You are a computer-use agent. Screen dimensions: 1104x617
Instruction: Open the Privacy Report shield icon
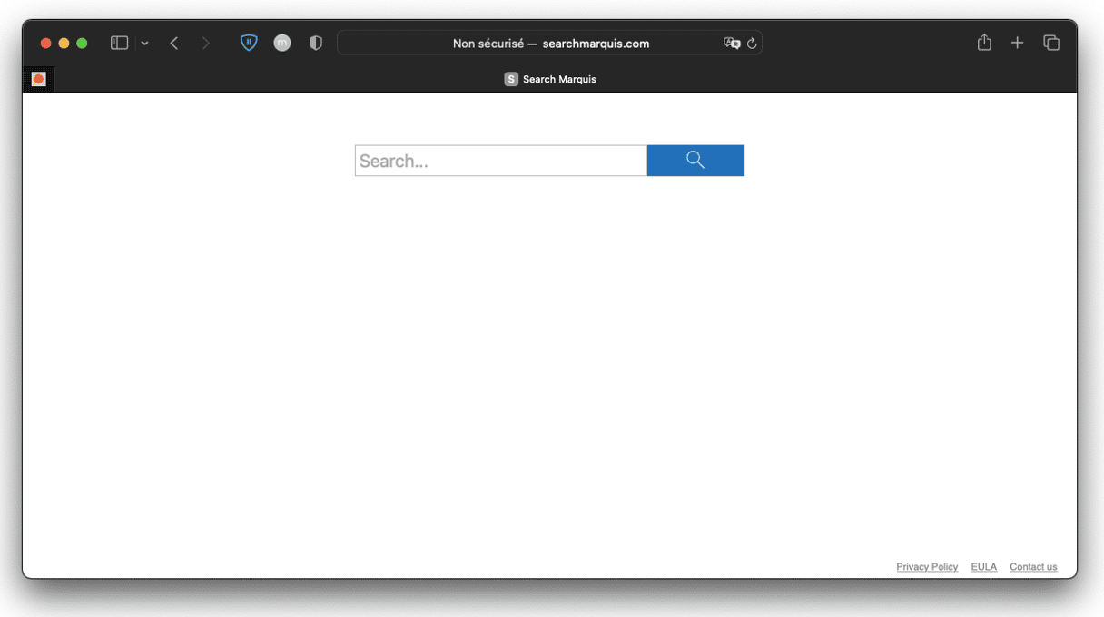click(316, 43)
